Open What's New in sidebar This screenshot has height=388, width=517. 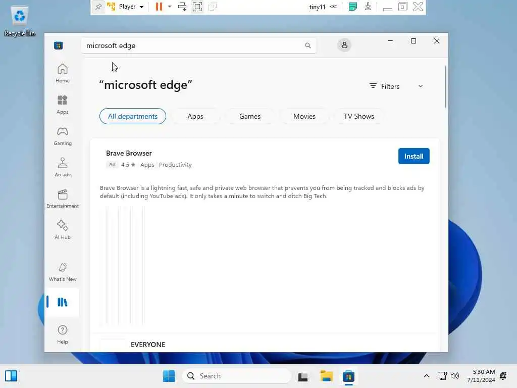62,272
